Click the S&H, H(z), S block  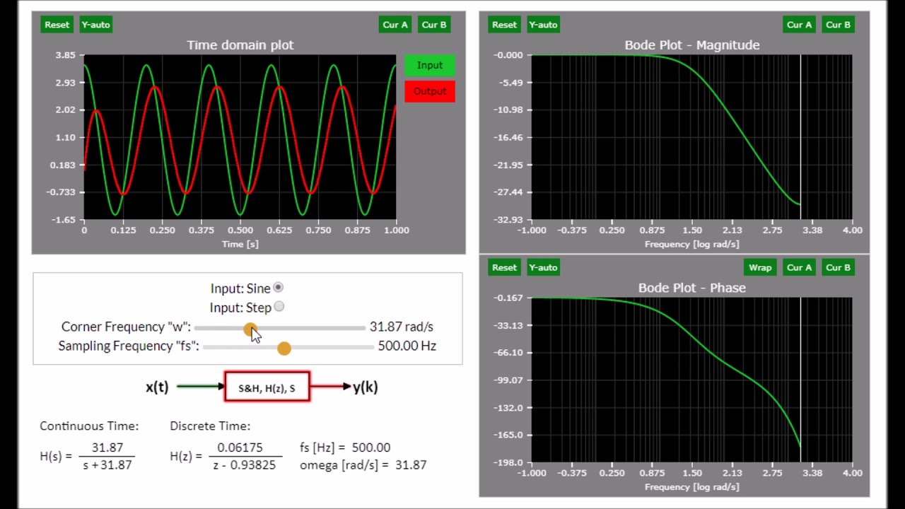pyautogui.click(x=267, y=387)
